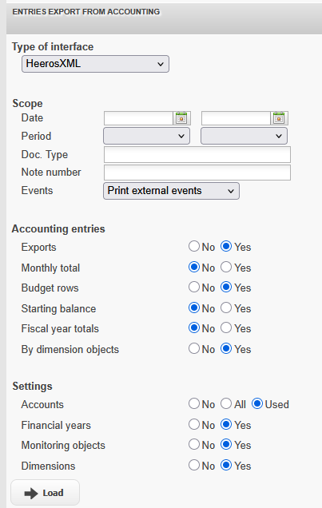
Task: Open the end date calendar picker icon
Action: 279,118
